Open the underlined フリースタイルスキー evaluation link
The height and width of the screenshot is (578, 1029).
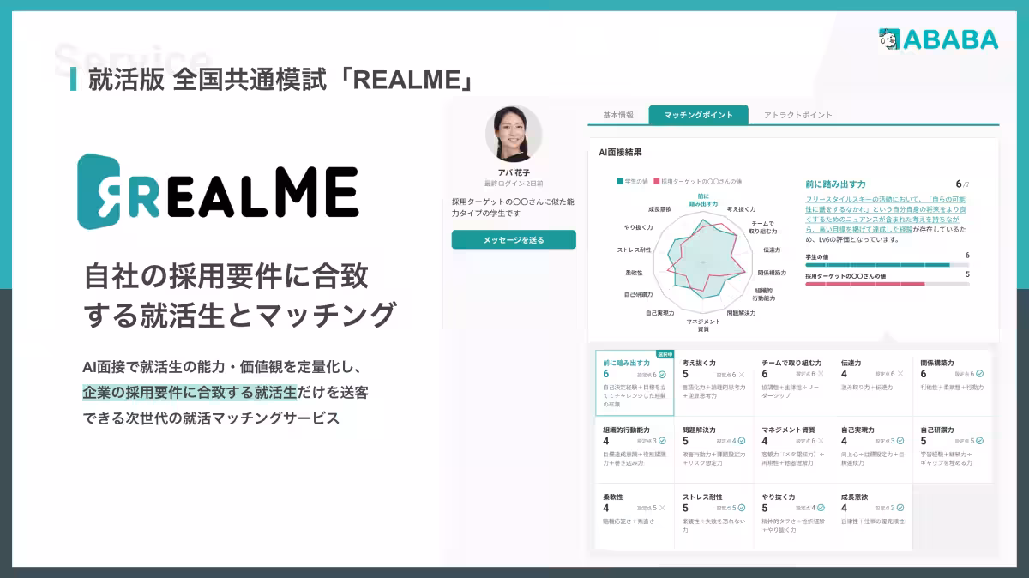pos(837,200)
